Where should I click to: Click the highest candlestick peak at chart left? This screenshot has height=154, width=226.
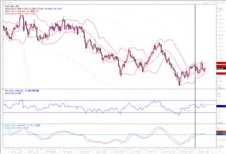[x=23, y=16]
